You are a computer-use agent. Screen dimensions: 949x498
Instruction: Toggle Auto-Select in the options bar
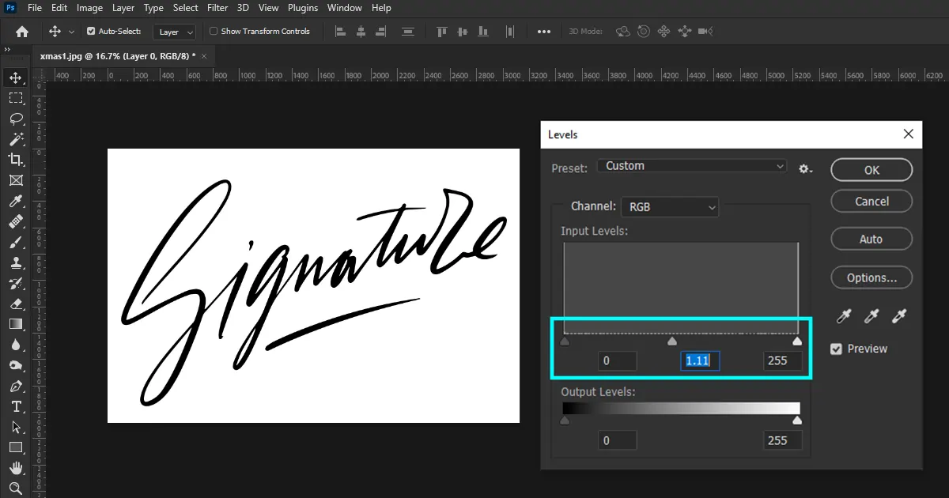pos(91,31)
